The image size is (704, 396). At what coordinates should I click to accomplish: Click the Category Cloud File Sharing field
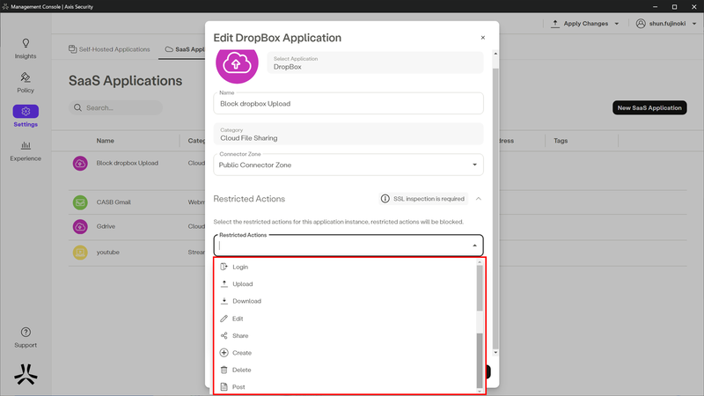[x=348, y=134]
